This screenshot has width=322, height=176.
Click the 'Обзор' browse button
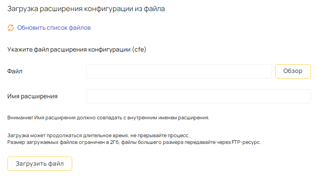(293, 71)
